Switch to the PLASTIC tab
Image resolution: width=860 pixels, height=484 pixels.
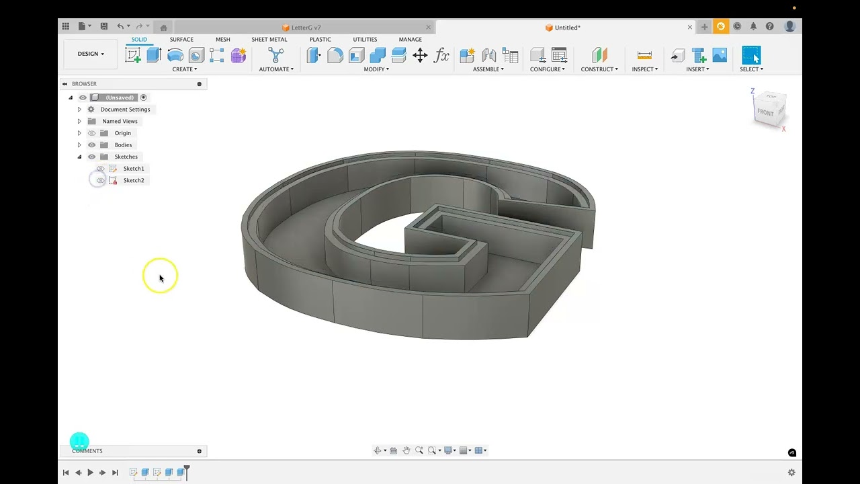[320, 40]
